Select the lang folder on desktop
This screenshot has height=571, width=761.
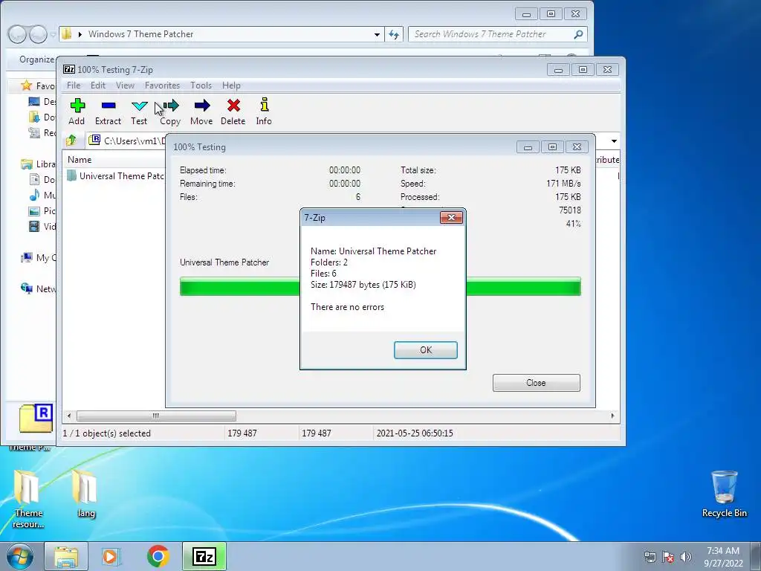tap(85, 494)
